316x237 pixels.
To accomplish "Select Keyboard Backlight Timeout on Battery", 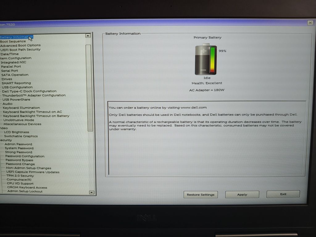I will point(36,116).
